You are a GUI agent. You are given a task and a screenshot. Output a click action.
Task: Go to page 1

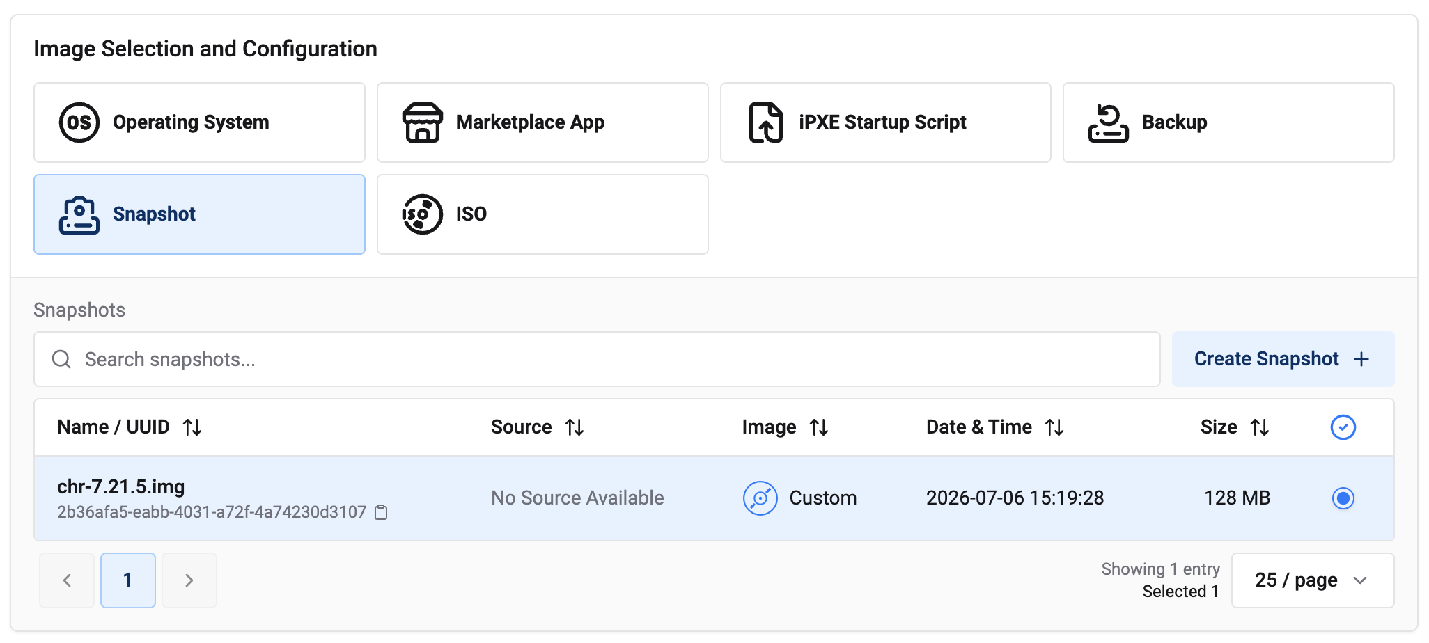tap(128, 580)
